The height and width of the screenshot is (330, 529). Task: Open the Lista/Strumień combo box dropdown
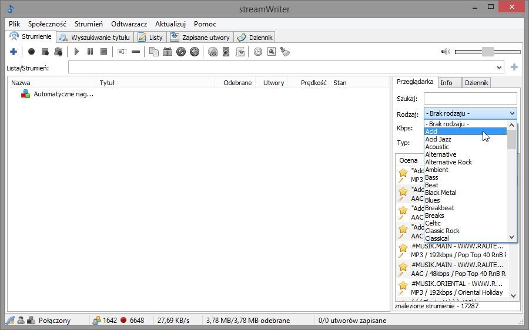pyautogui.click(x=499, y=68)
